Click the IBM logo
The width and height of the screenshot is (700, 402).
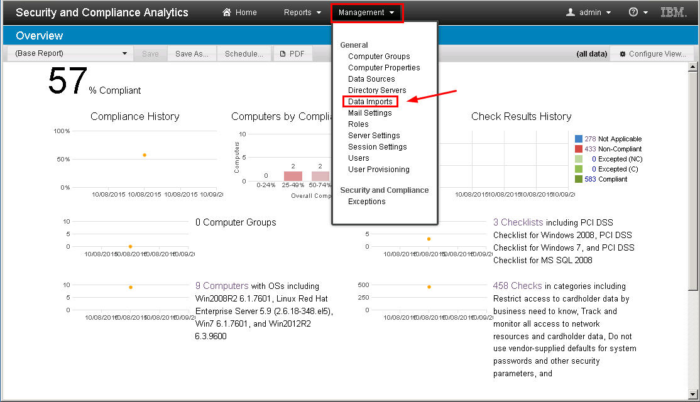pos(673,13)
